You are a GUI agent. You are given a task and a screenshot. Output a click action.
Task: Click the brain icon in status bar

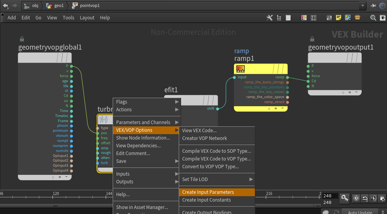(326, 212)
